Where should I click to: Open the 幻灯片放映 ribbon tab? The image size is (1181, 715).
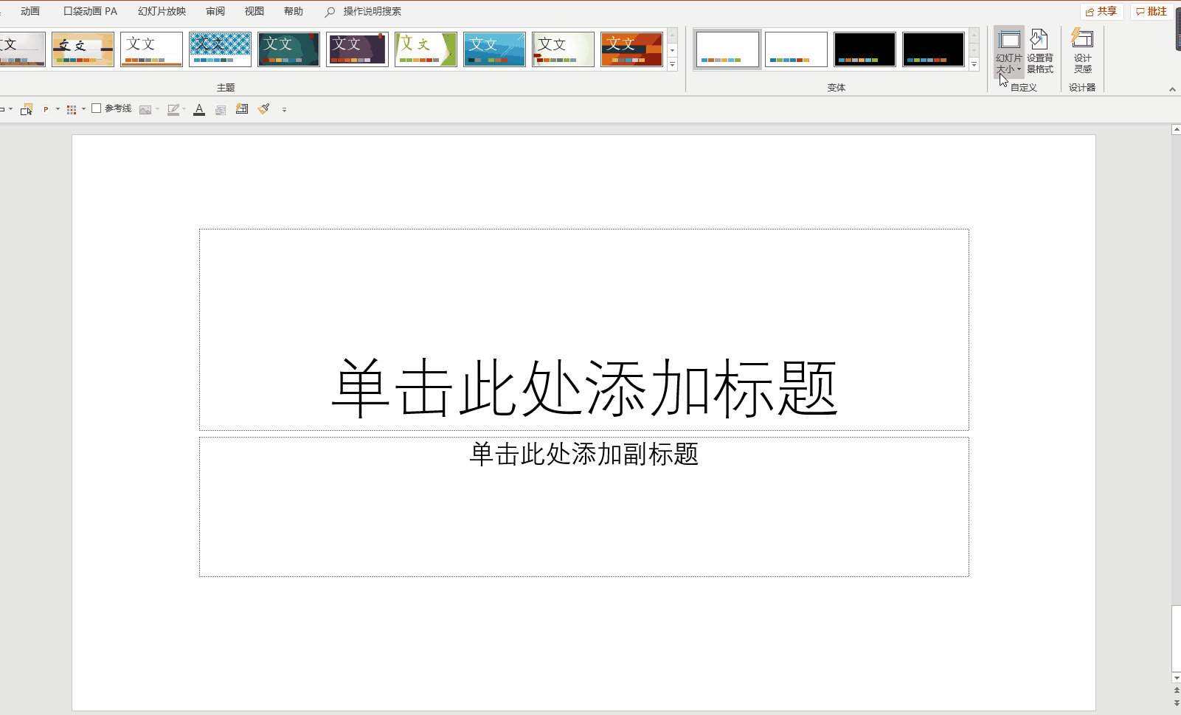click(x=160, y=11)
